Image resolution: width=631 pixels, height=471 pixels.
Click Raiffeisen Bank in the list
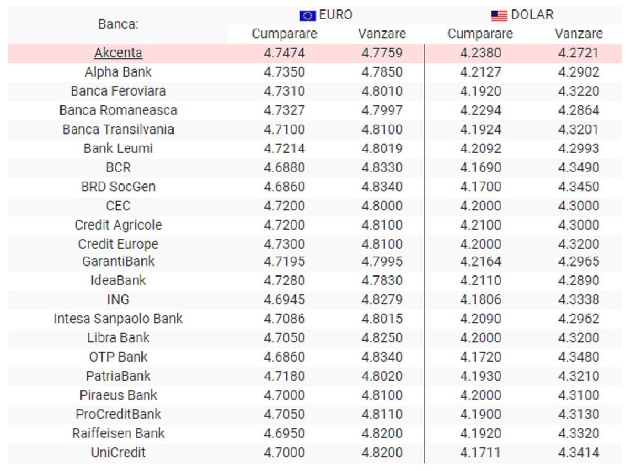pos(118,433)
